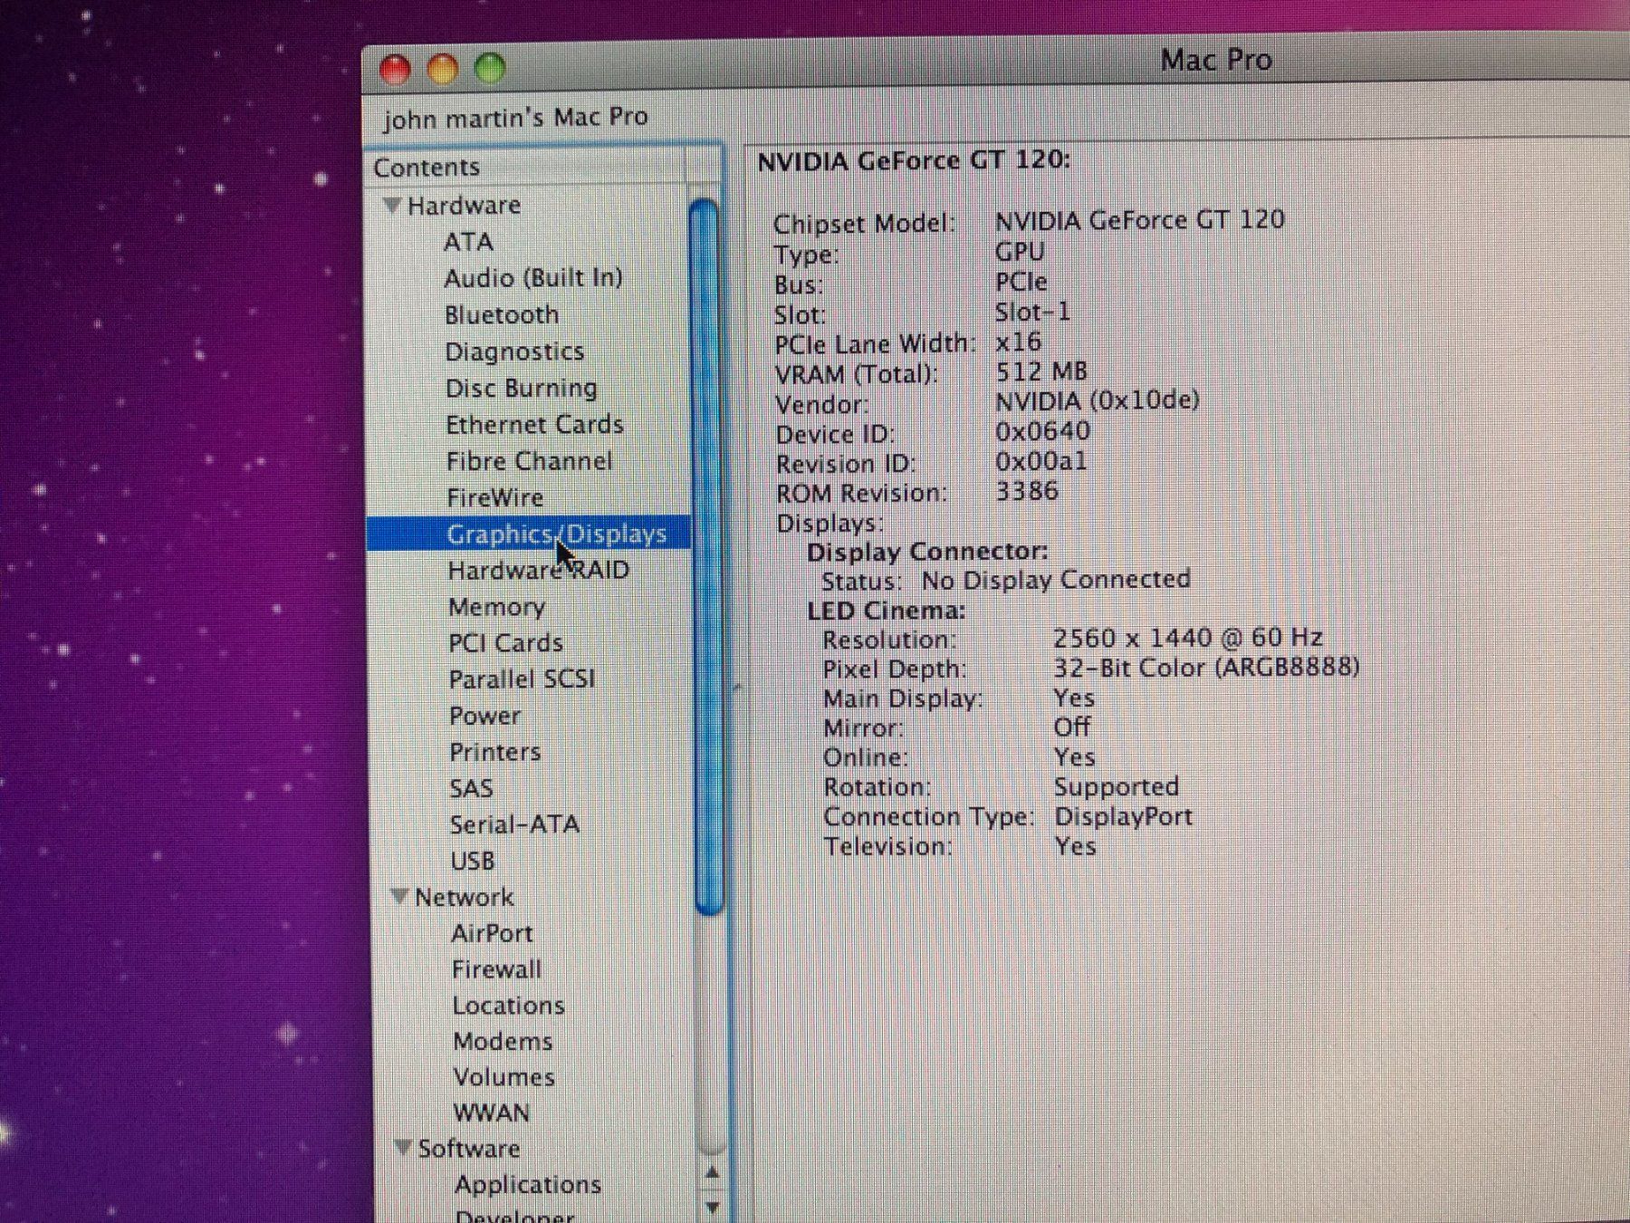Select Audio (Built In) item
This screenshot has width=1630, height=1223.
pos(533,278)
